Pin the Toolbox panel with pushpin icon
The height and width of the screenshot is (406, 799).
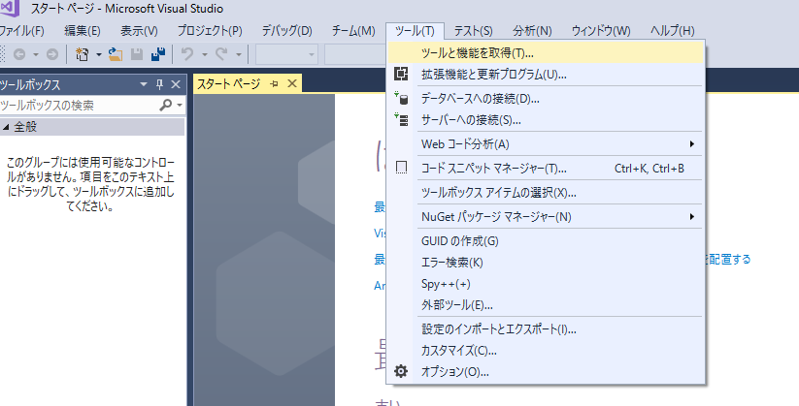159,84
